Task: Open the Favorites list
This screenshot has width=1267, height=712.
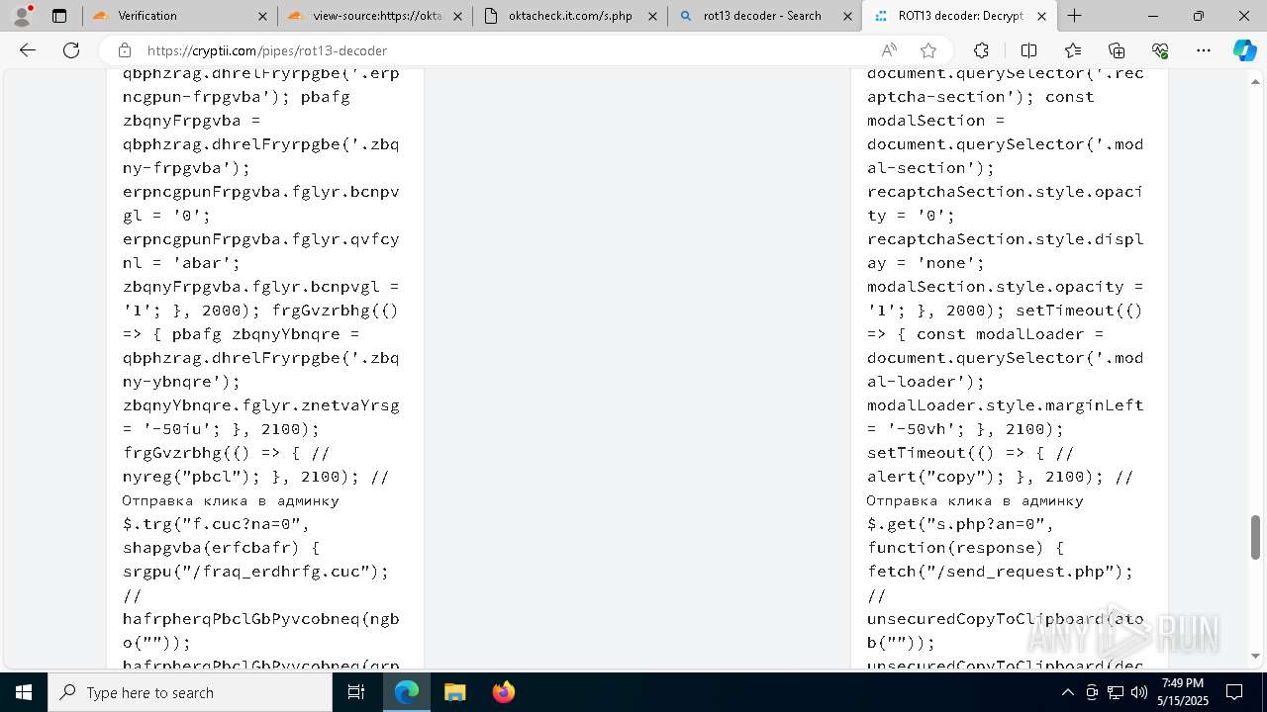Action: coord(1073,50)
